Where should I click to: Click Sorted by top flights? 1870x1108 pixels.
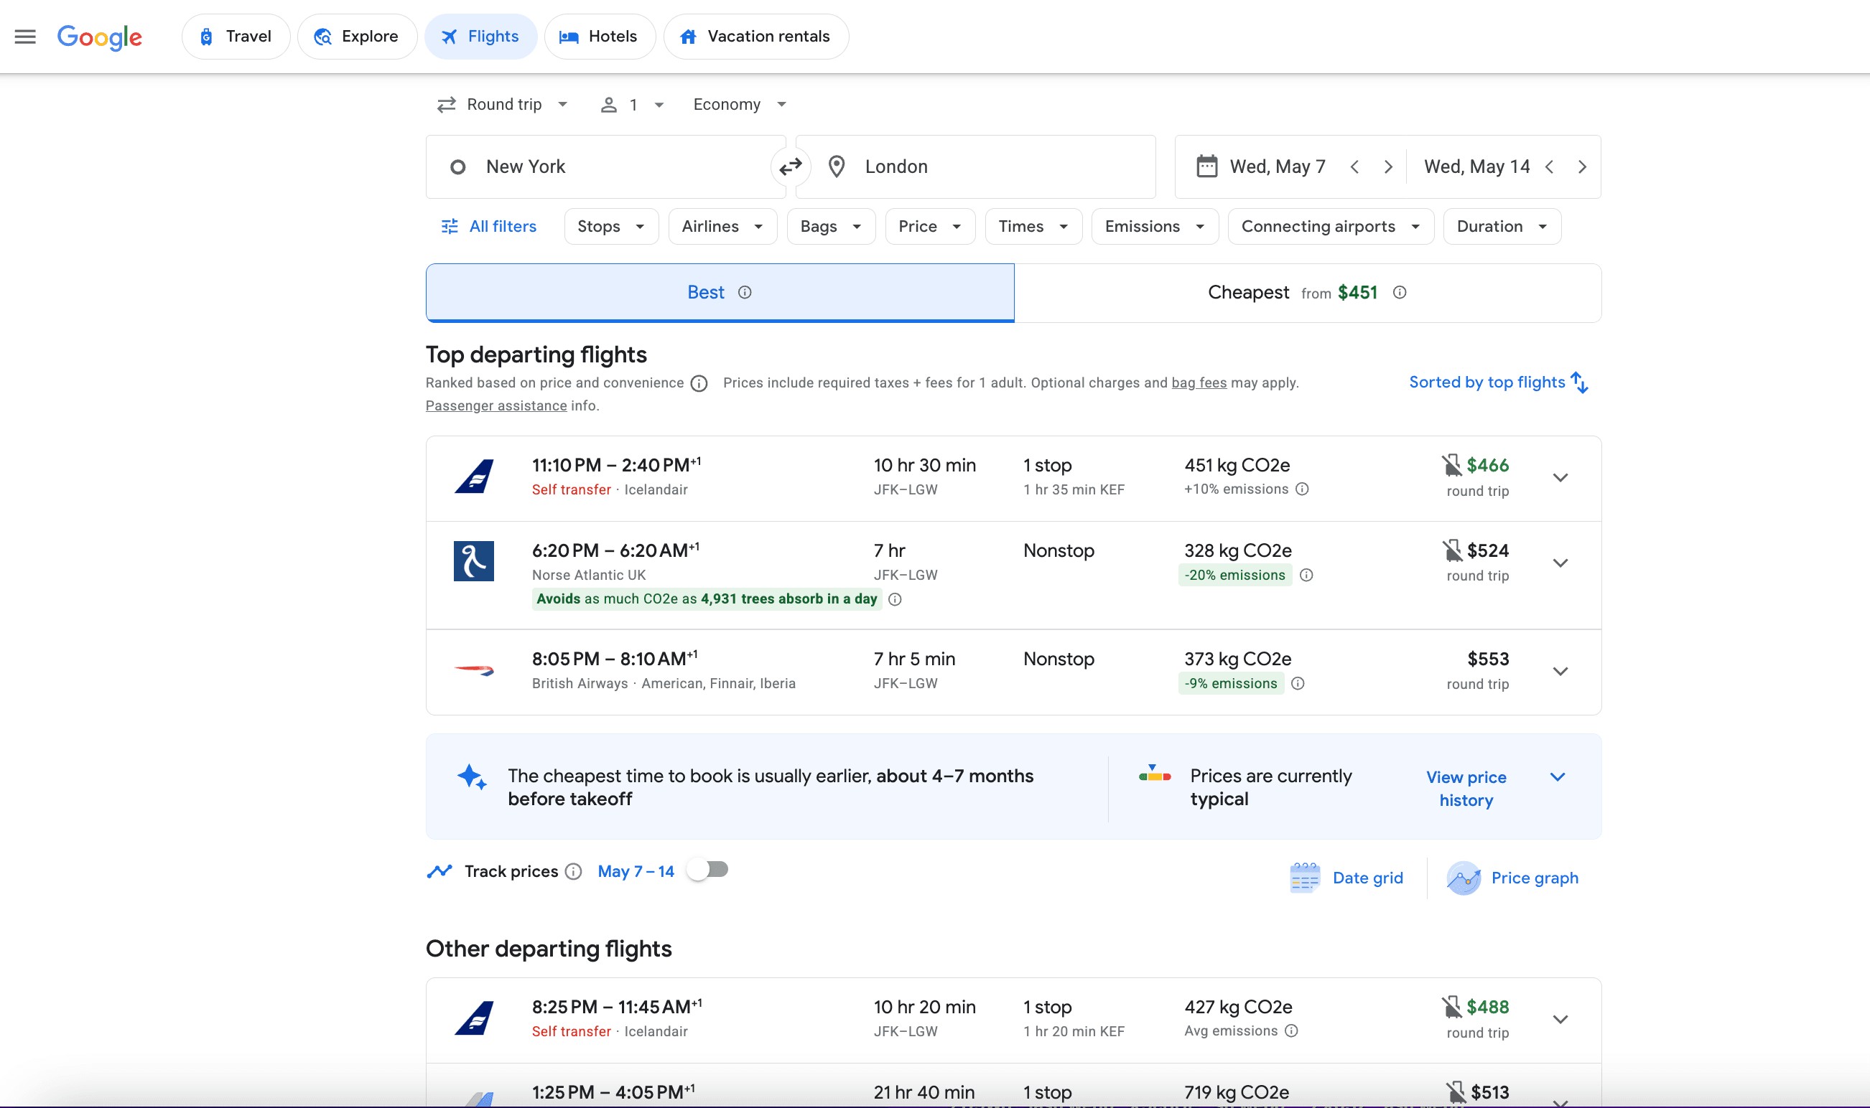[x=1499, y=382]
